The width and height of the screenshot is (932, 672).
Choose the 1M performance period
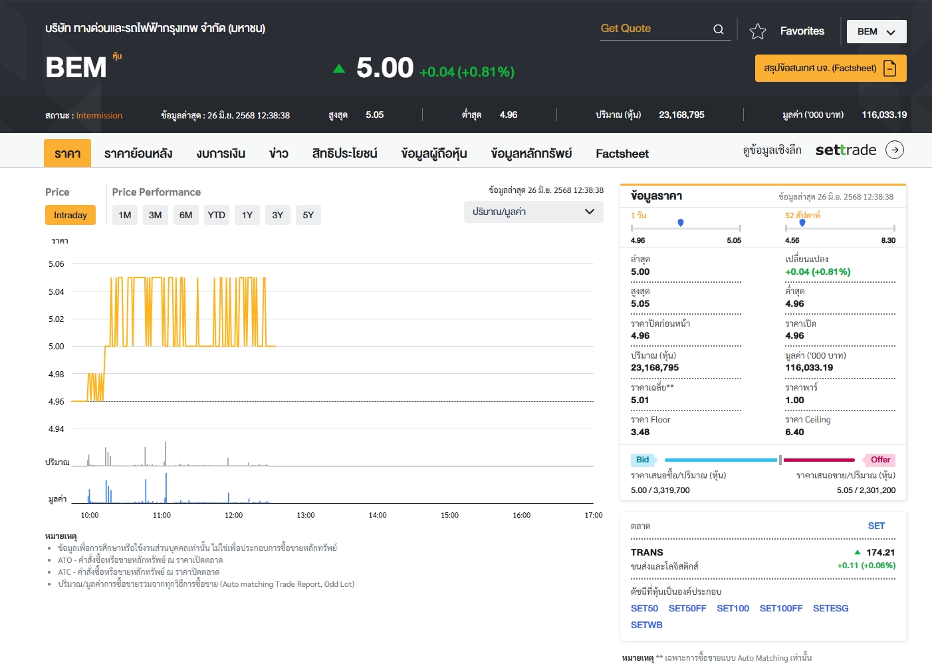pos(125,215)
